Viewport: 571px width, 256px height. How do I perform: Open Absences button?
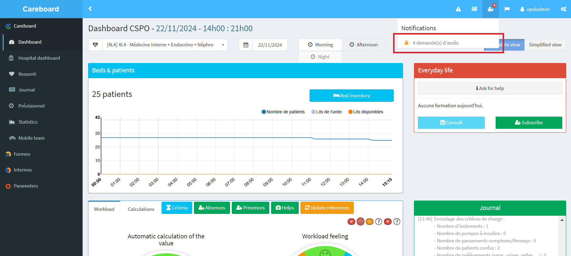click(212, 208)
